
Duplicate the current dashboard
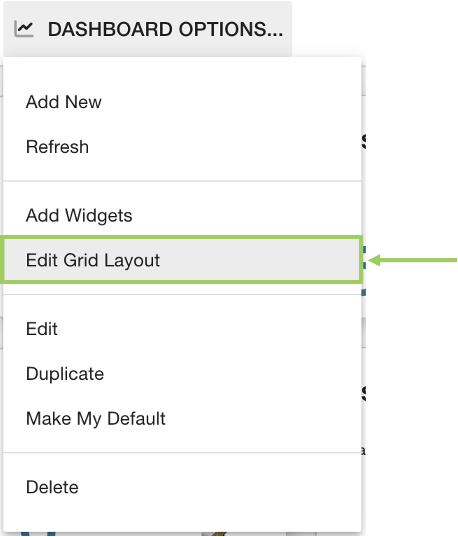(65, 373)
